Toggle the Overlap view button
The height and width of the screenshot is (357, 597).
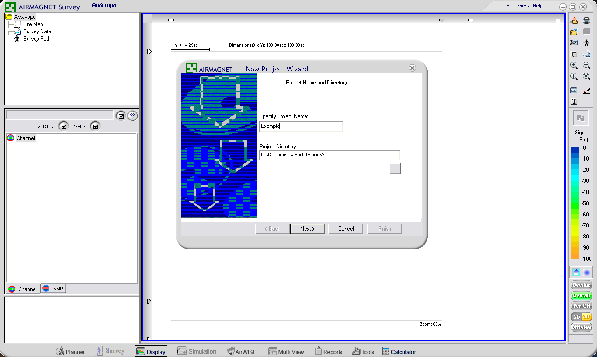581,285
